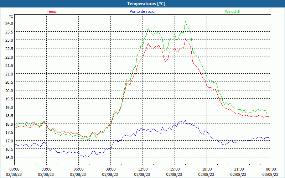Click the "°C" unit label on the y-axis

coord(11,16)
